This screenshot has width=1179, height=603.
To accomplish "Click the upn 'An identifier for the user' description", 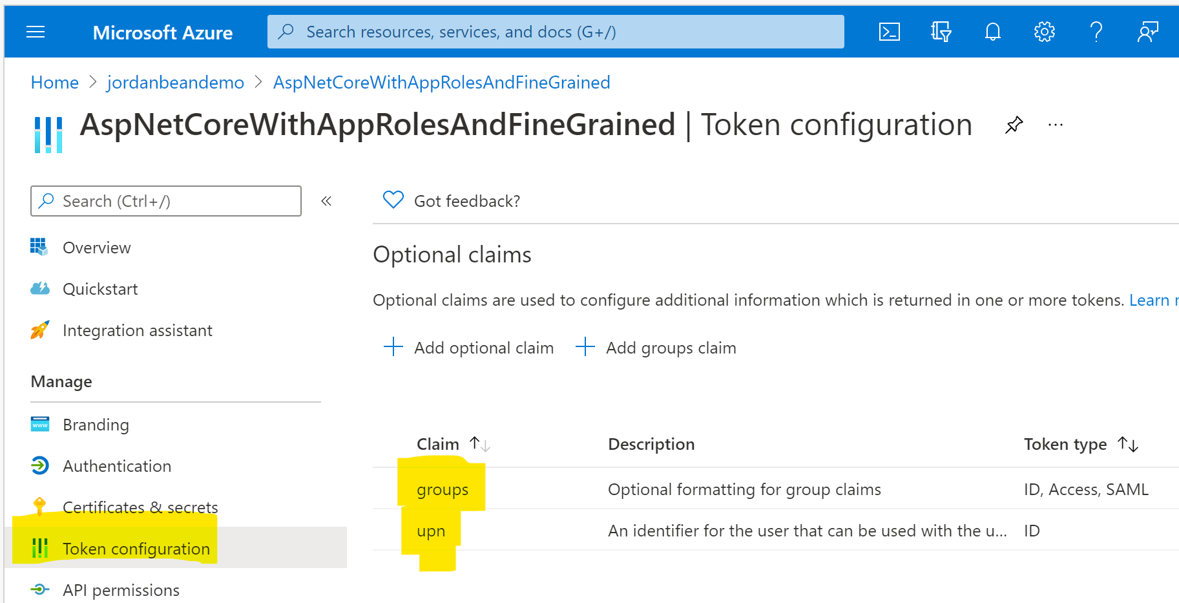I will pyautogui.click(x=808, y=531).
